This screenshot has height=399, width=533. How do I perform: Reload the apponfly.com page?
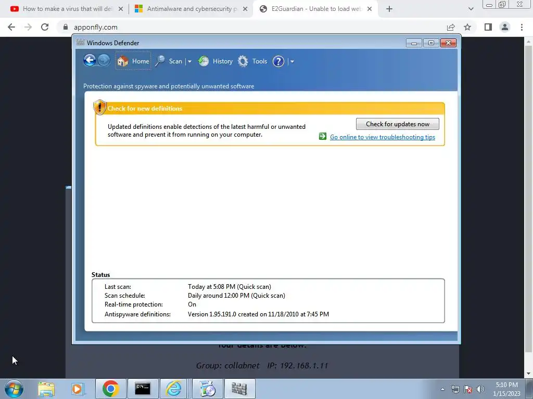[x=45, y=27]
